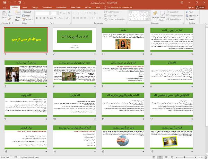Screen dimensions: 208x159
Task: Open the Review tab
Action: 88,8
